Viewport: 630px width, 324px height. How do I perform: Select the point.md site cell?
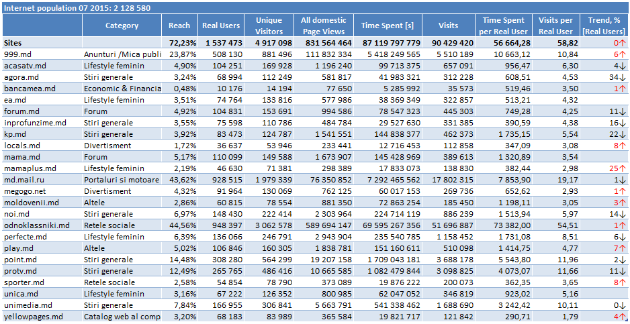(42, 260)
